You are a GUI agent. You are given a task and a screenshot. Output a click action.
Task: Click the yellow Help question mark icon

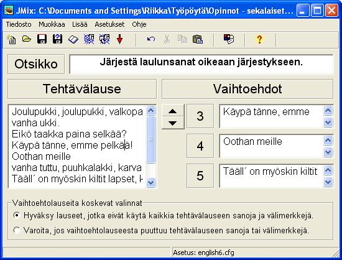[259, 39]
